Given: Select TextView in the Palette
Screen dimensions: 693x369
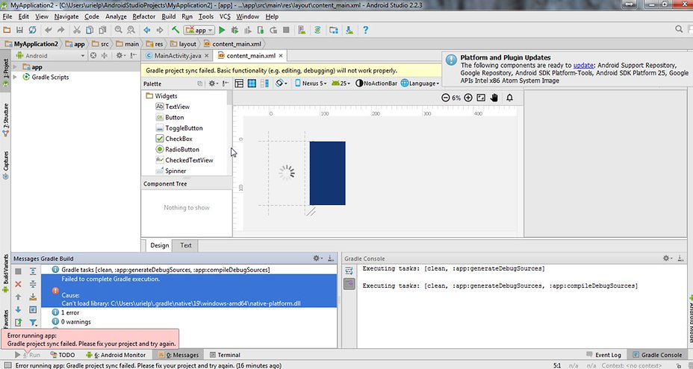Looking at the screenshot, I should click(x=173, y=107).
